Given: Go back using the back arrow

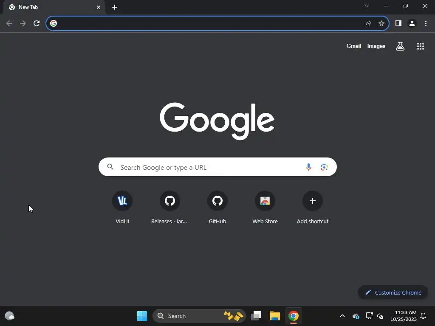Looking at the screenshot, I should [9, 24].
